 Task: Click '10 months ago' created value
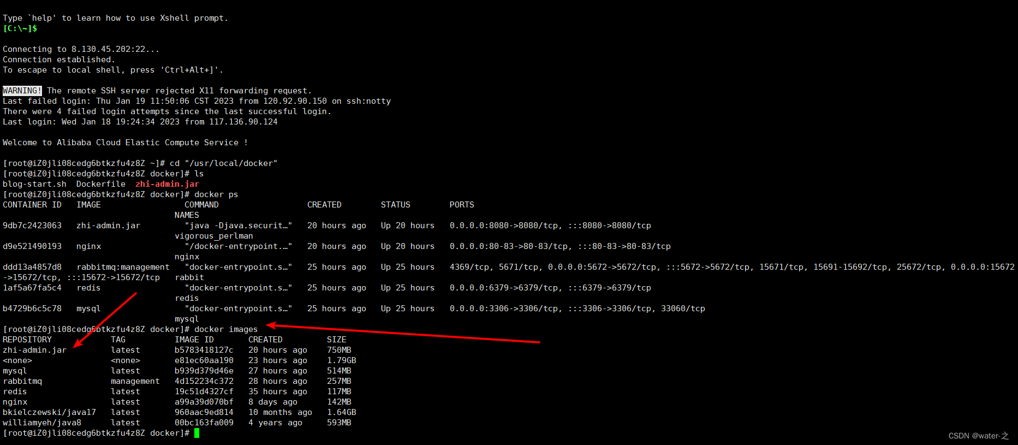click(x=280, y=412)
